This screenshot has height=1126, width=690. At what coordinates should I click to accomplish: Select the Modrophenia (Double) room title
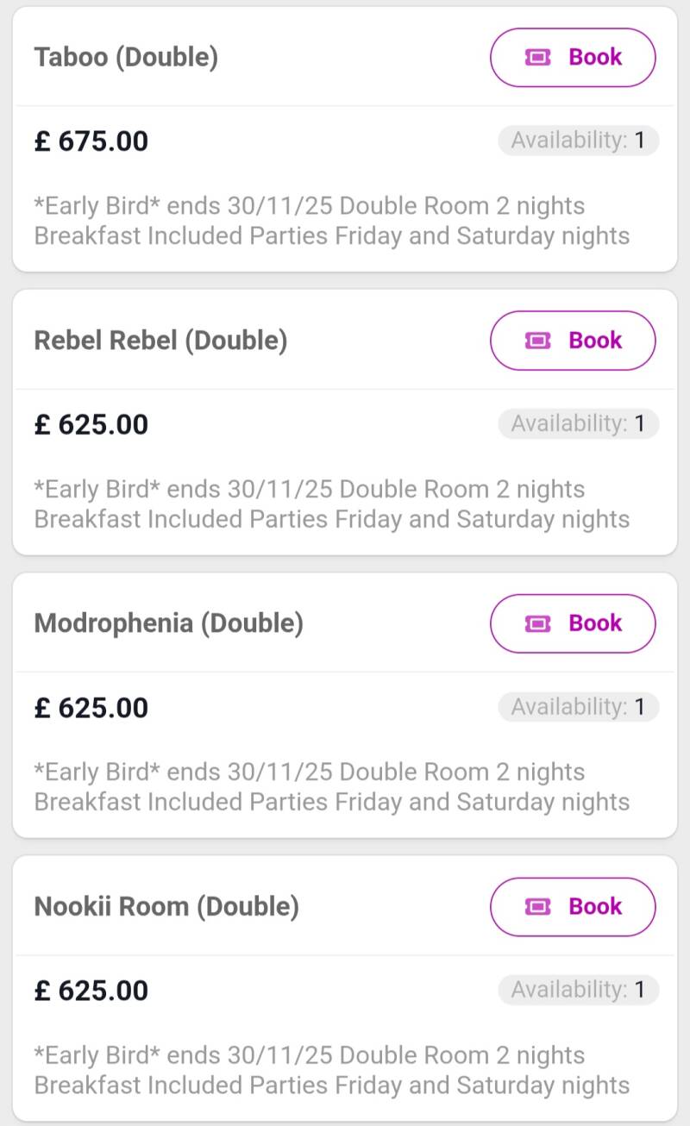pyautogui.click(x=168, y=623)
